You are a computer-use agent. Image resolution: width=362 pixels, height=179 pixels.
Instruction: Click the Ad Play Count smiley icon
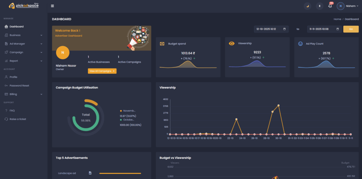click(x=300, y=44)
